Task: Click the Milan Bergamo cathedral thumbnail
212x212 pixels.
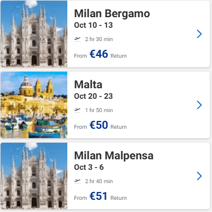Action: coord(34,34)
